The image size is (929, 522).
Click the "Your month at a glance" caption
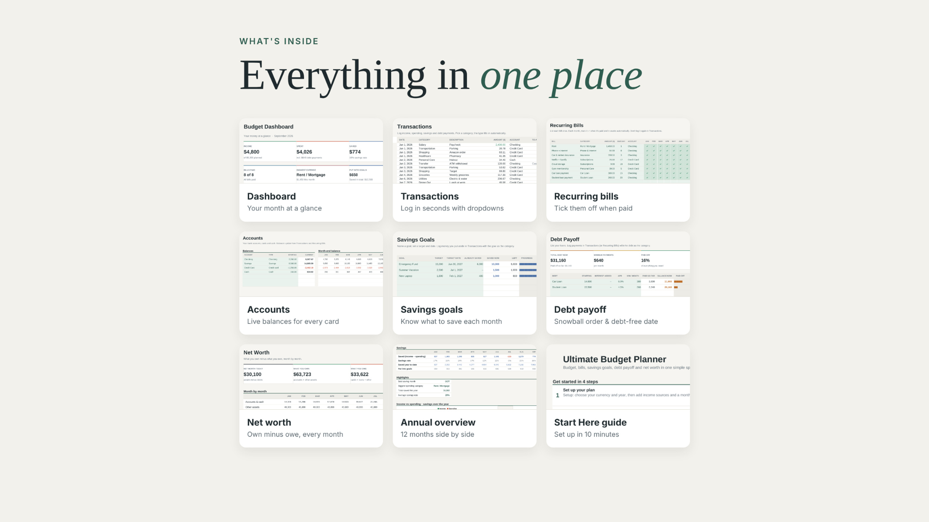[x=285, y=208]
